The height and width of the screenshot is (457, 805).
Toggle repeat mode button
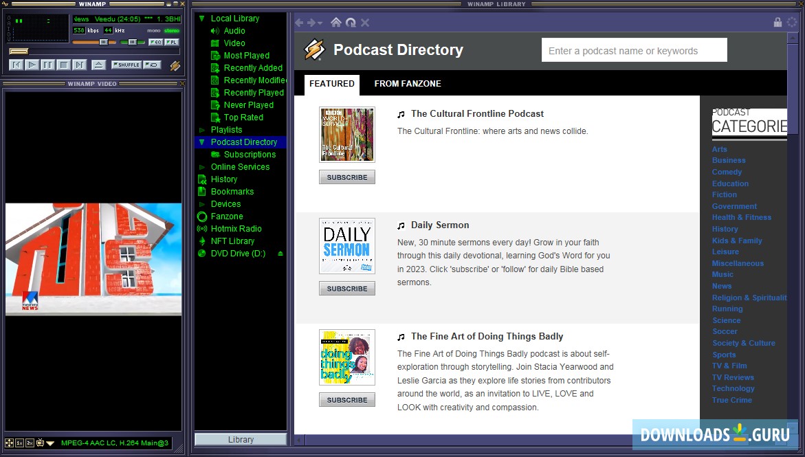[x=152, y=65]
